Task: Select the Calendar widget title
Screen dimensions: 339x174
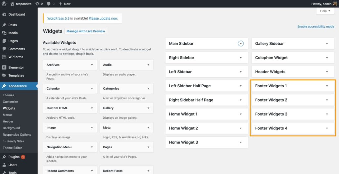Action: coord(53,89)
